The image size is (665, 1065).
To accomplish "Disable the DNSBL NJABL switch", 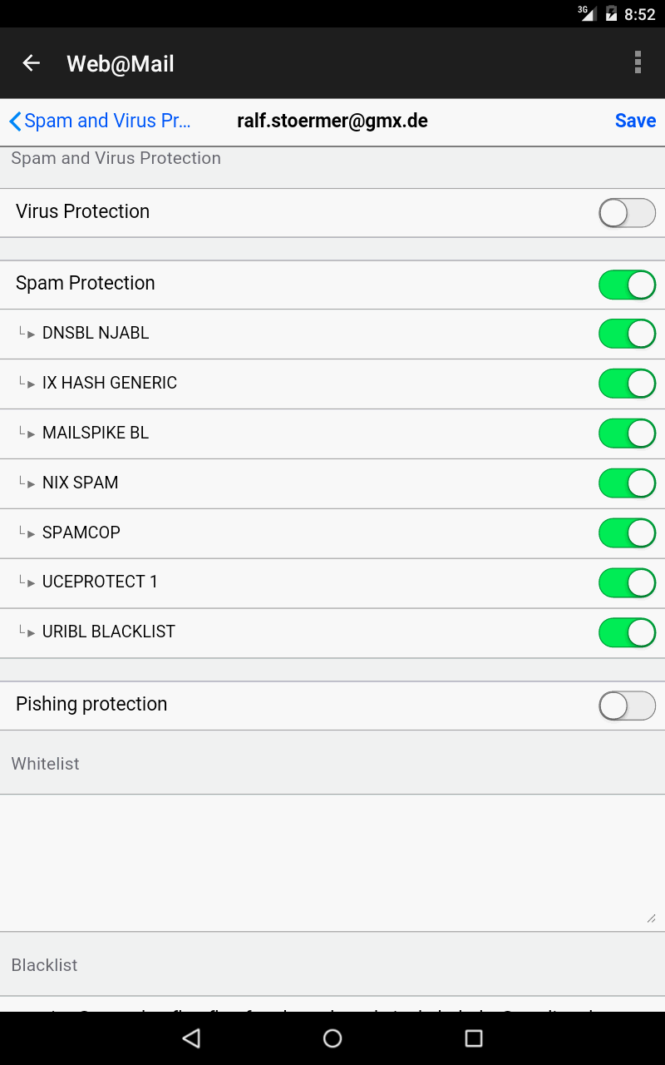I will pos(627,334).
